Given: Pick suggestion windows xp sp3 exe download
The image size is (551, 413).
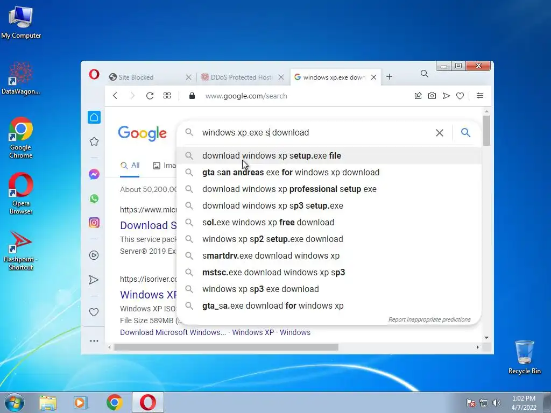Looking at the screenshot, I should click(329, 289).
